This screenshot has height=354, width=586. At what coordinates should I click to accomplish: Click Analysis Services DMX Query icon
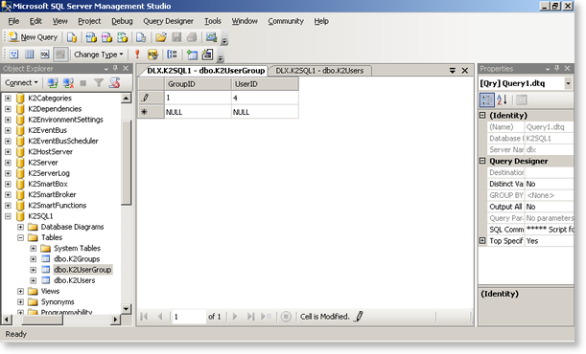pos(106,37)
